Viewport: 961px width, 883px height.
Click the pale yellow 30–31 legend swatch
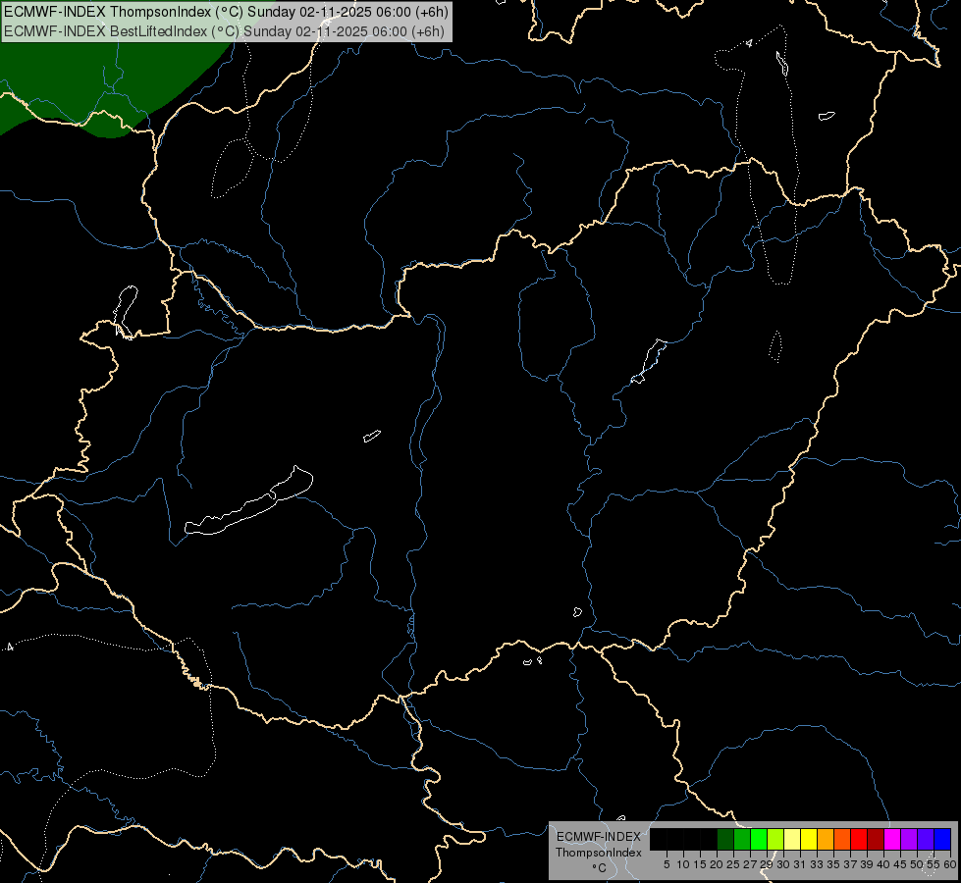[792, 839]
